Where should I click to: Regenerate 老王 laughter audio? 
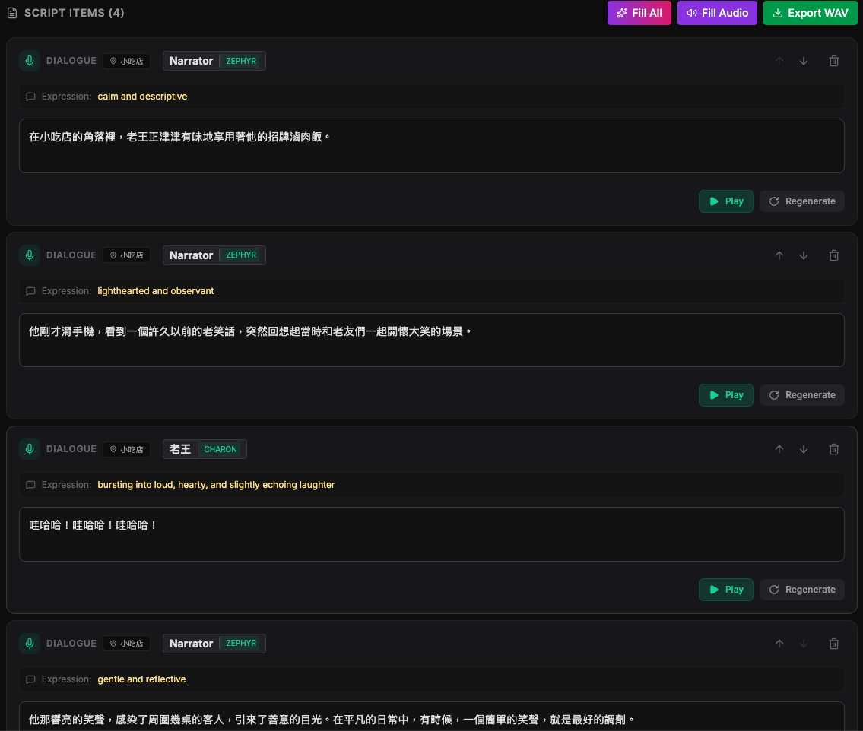click(802, 590)
